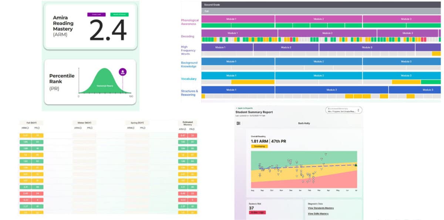Click the student avatar marker on percentile curve
Viewport: 444px width, 220px height.
[x=122, y=72]
